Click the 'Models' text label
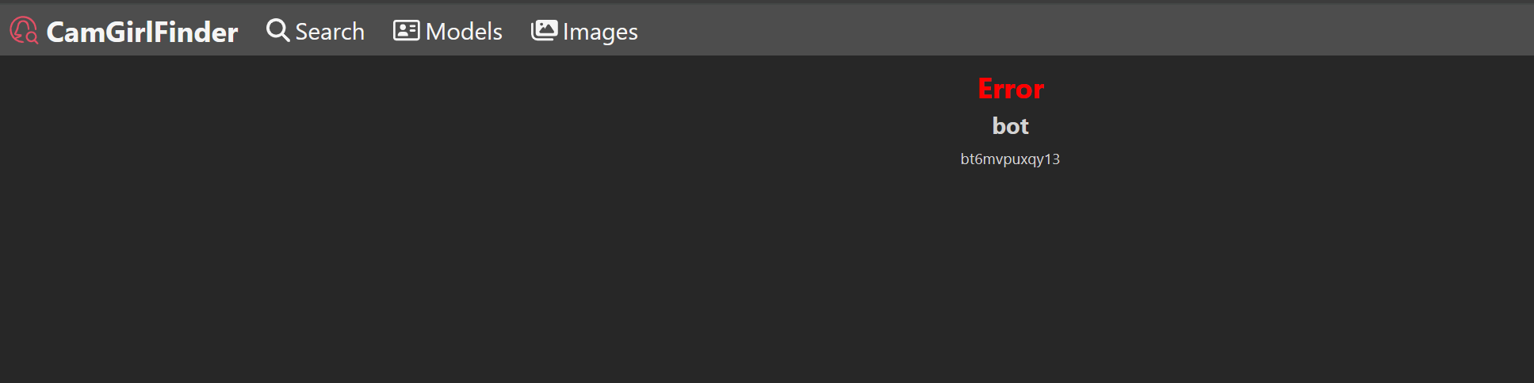Screen dimensions: 1534x383 pyautogui.click(x=464, y=32)
